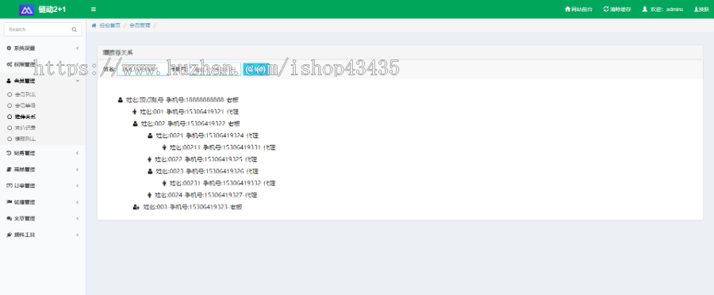Viewport: 714px width, 295px height.
Task: Click the person icon beside 姓名:00211
Action: click(164, 147)
